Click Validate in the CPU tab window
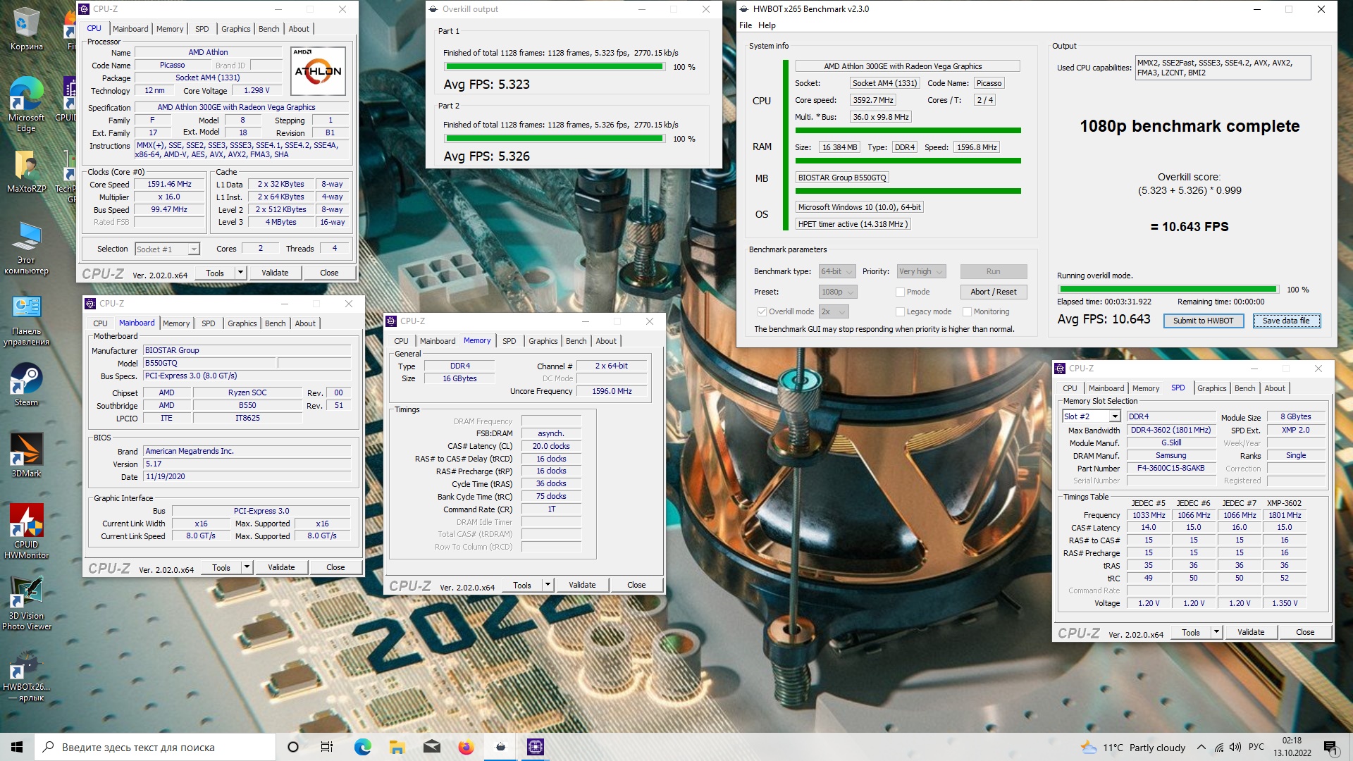This screenshot has width=1353, height=761. tap(275, 273)
